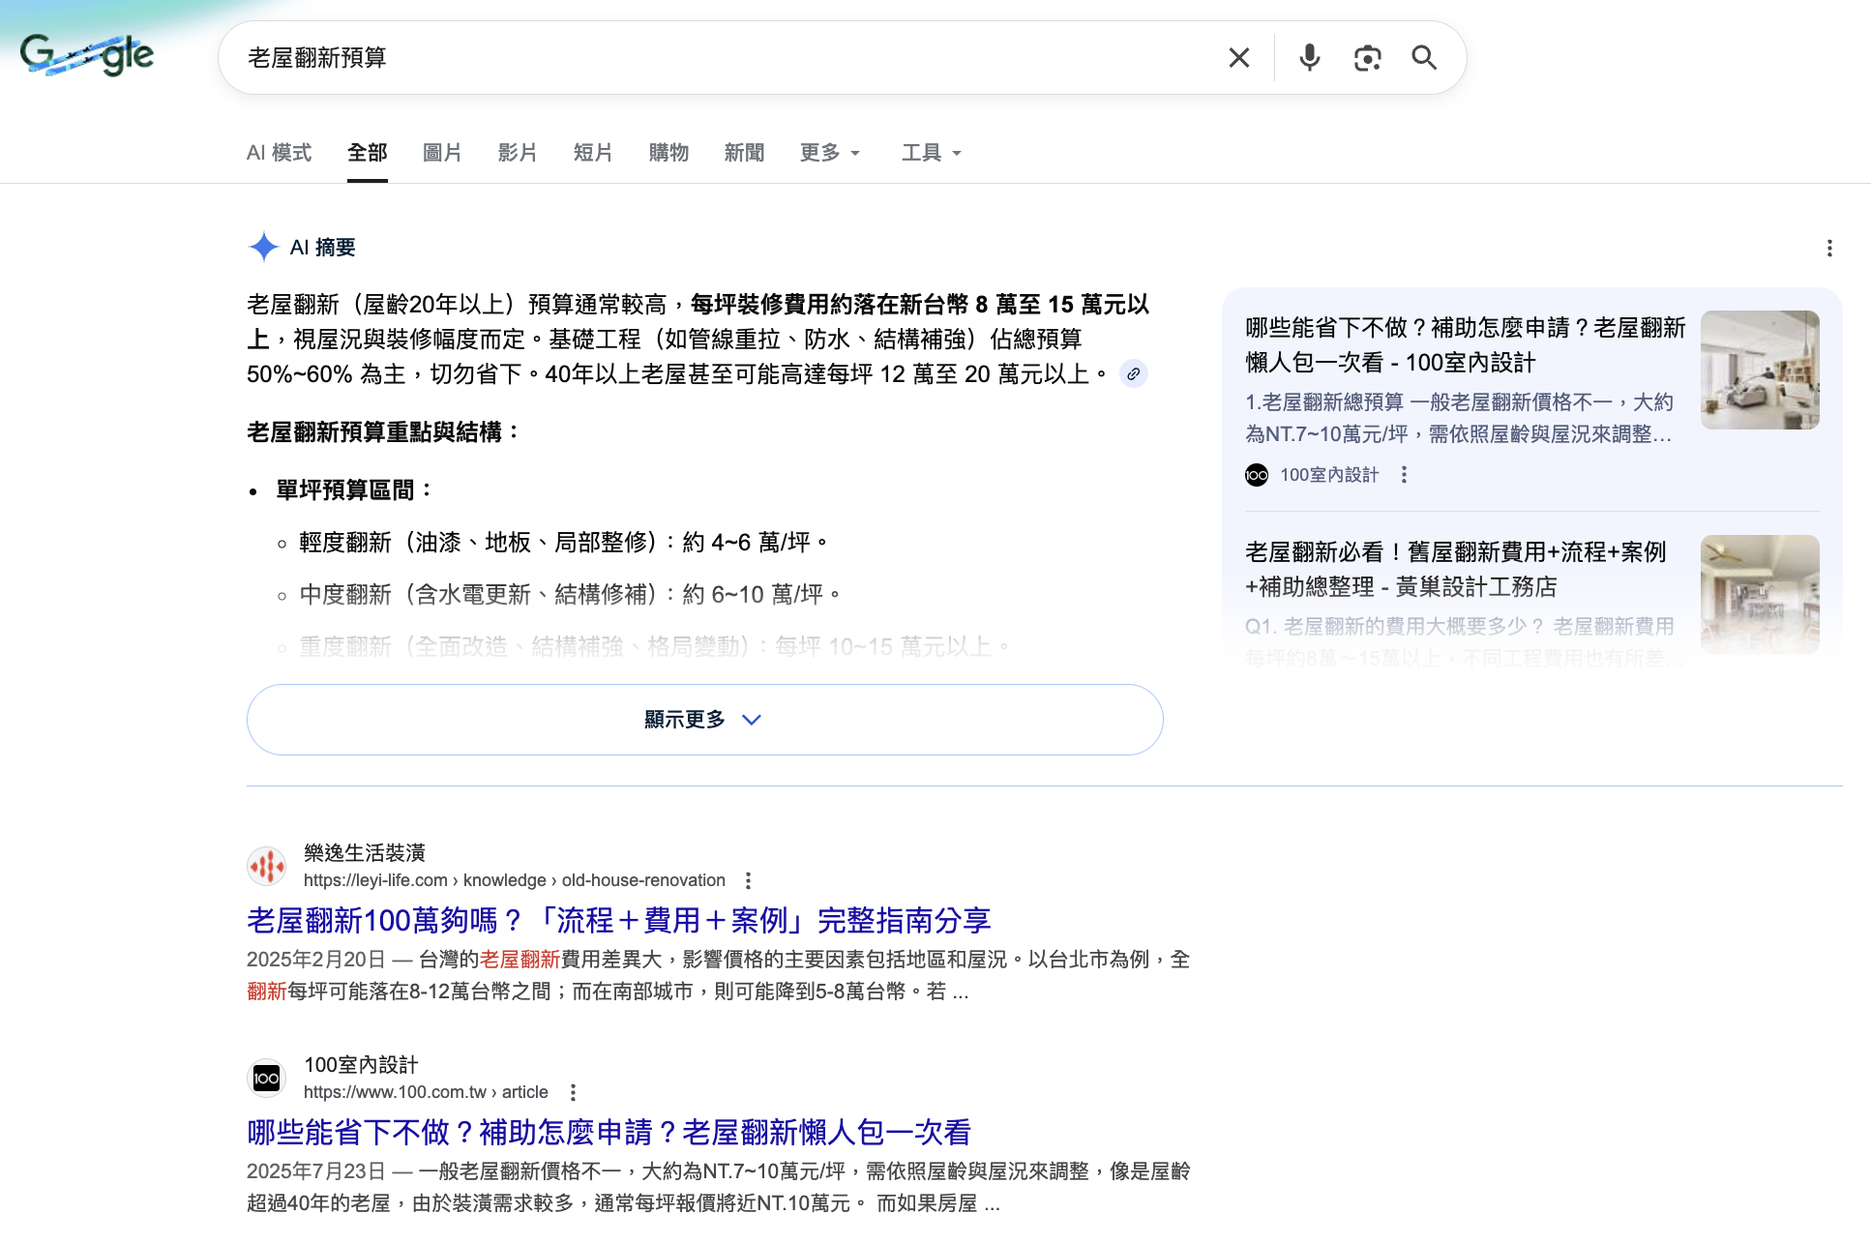Switch to the AI 模式 tab
Image resolution: width=1871 pixels, height=1244 pixels.
279,153
